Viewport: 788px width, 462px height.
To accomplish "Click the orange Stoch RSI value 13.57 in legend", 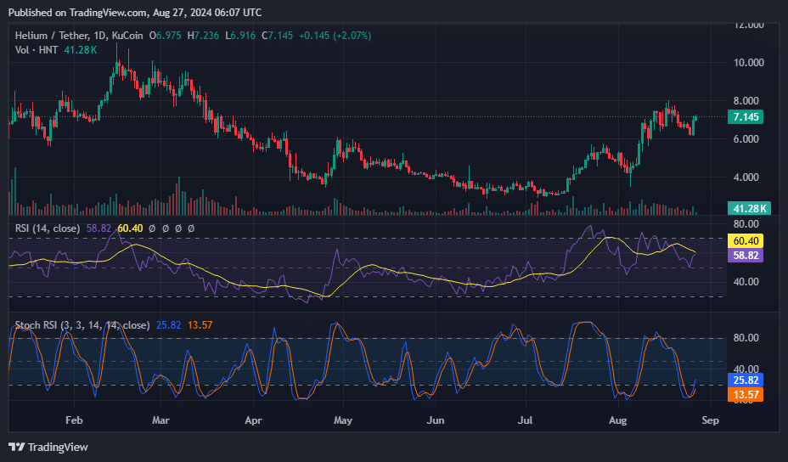I will (x=200, y=325).
